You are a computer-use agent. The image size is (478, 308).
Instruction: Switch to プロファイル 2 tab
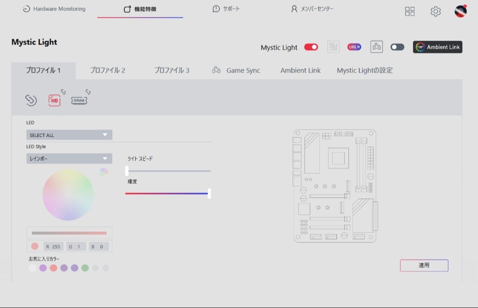pyautogui.click(x=108, y=70)
